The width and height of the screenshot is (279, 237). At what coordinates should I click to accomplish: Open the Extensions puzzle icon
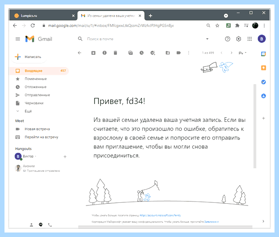pyautogui.click(x=237, y=26)
